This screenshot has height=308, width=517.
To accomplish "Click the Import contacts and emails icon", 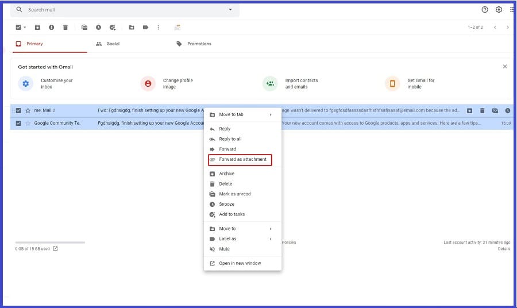I will pyautogui.click(x=270, y=83).
